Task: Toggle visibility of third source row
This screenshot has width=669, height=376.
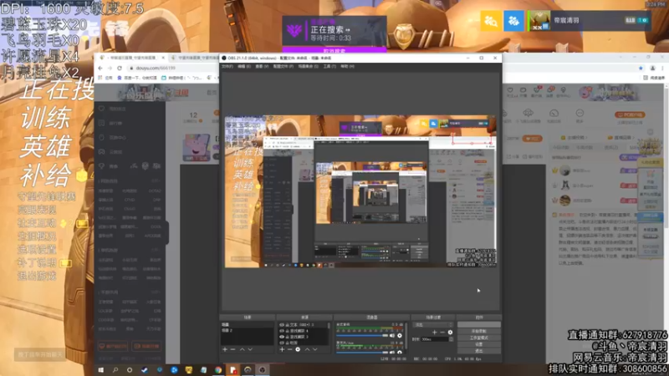Action: pyautogui.click(x=282, y=337)
